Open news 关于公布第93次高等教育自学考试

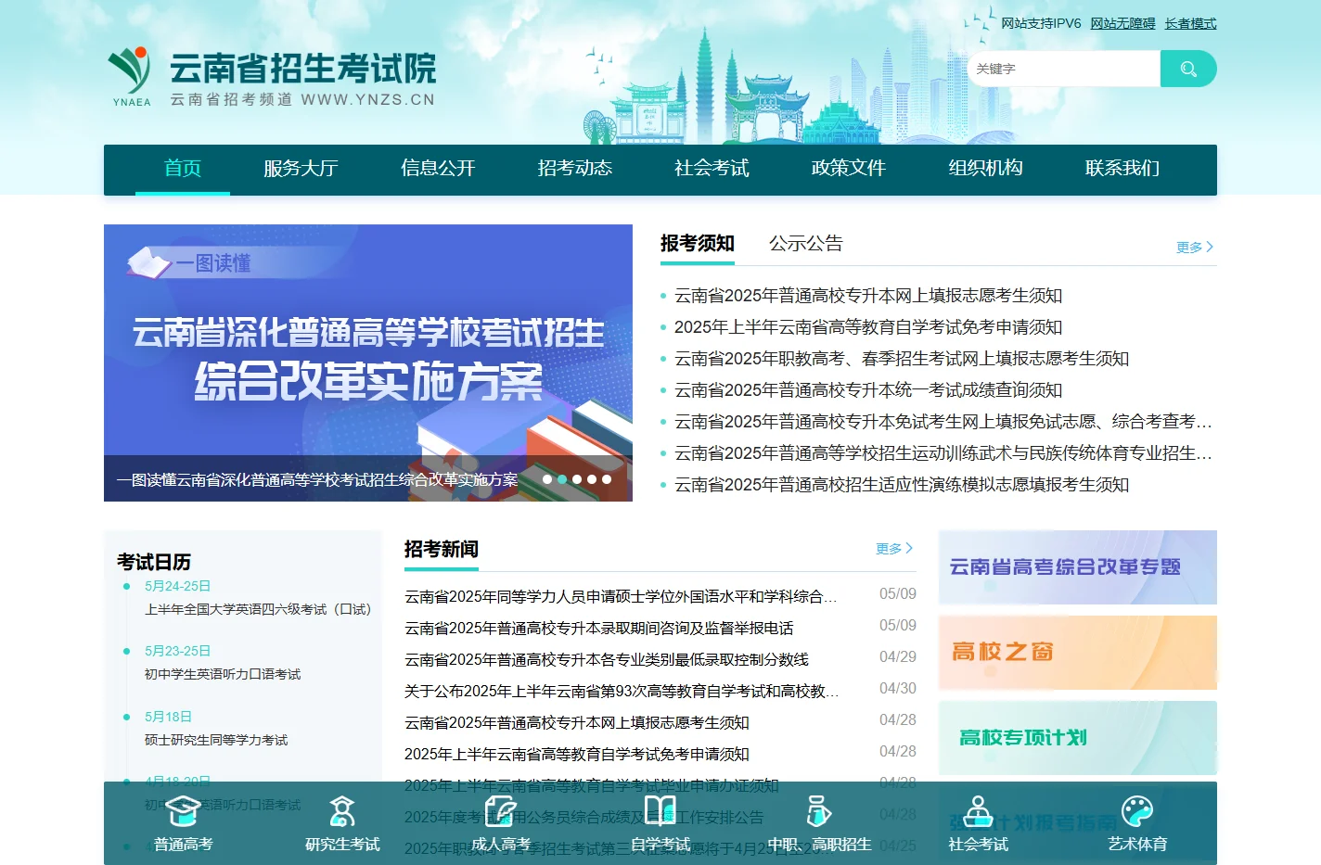point(622,691)
